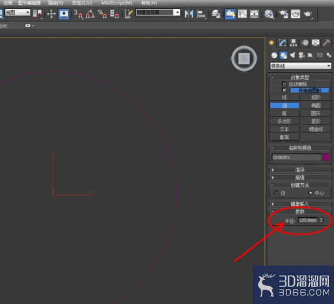Open the Schematic View icon
This screenshot has height=304, width=334.
(x=254, y=14)
